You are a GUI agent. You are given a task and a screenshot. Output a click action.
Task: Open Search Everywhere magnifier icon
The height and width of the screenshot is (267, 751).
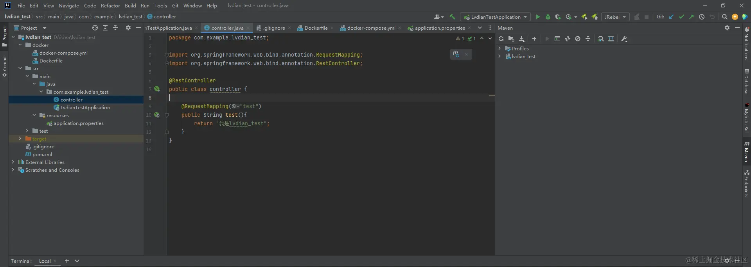[x=725, y=17]
